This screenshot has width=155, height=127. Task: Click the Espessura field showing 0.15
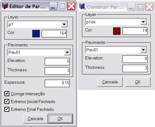pos(57,83)
